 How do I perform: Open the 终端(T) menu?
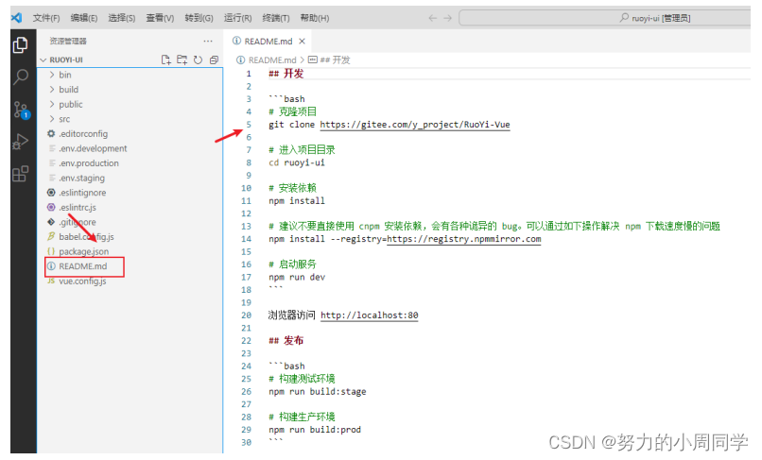(276, 18)
